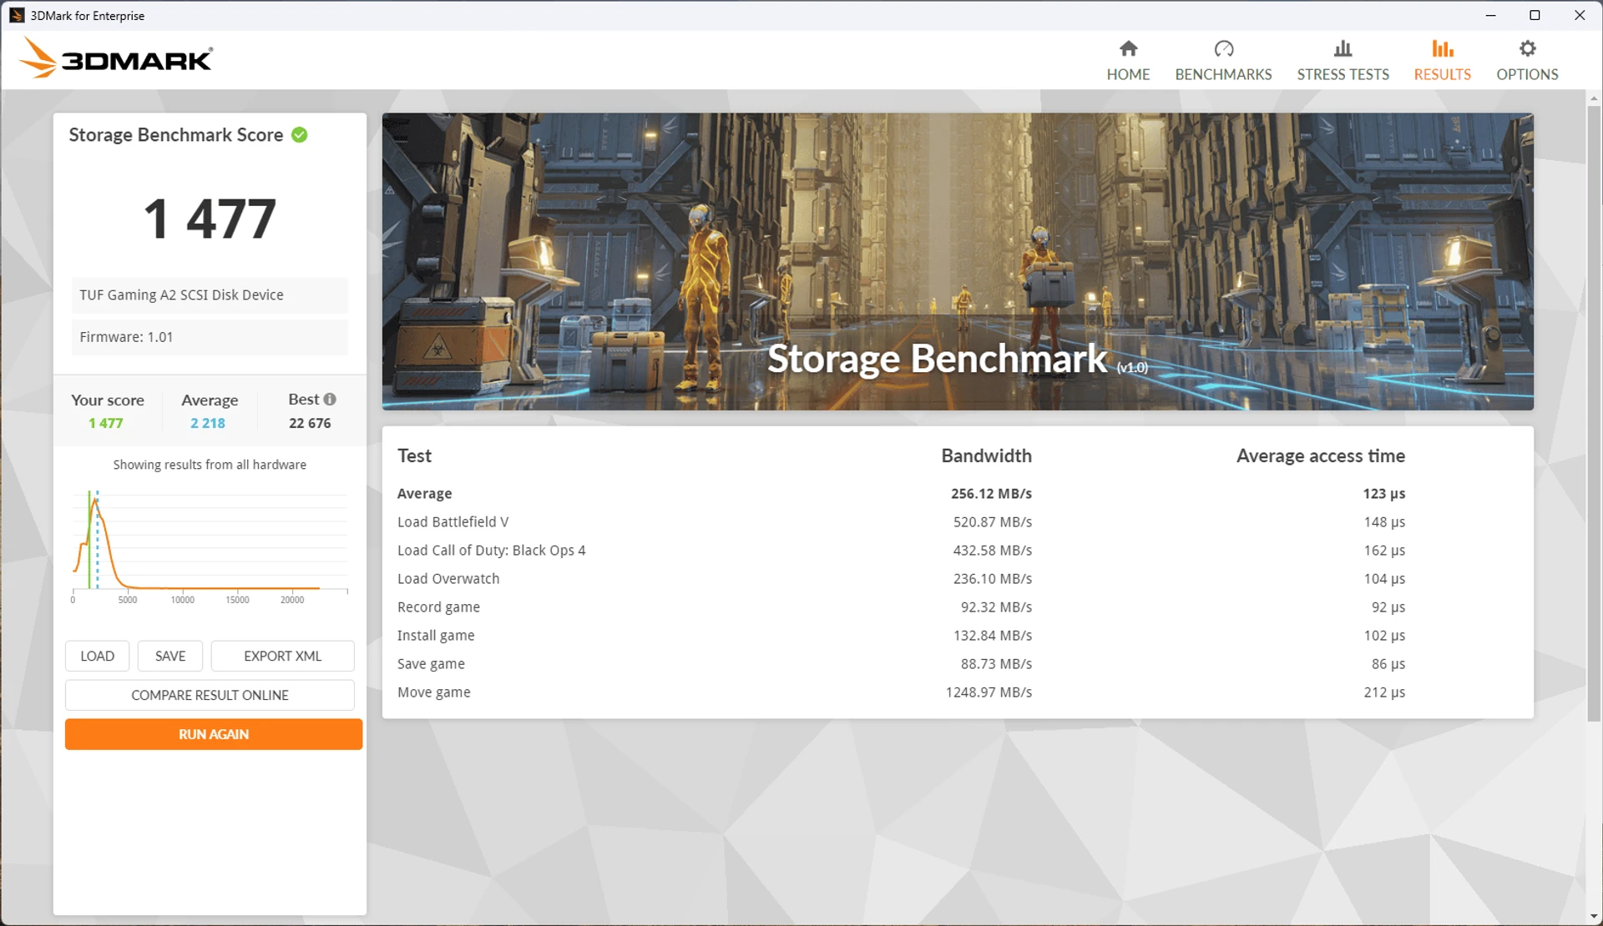Click the scrollbar down arrow
1603x926 pixels.
[1594, 918]
